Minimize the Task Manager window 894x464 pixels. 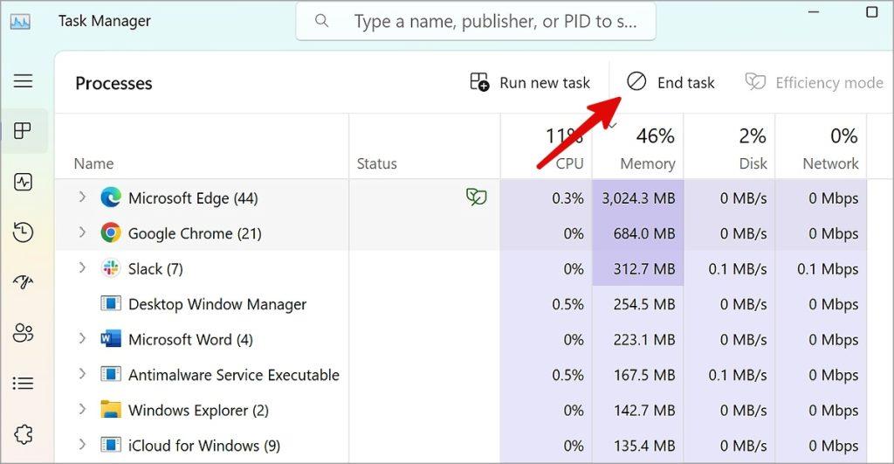814,11
